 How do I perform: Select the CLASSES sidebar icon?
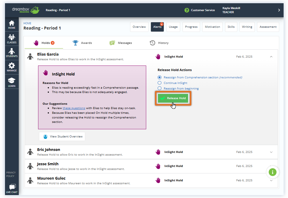coord(11,38)
